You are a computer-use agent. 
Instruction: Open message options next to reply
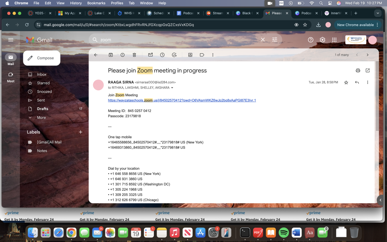(x=368, y=82)
